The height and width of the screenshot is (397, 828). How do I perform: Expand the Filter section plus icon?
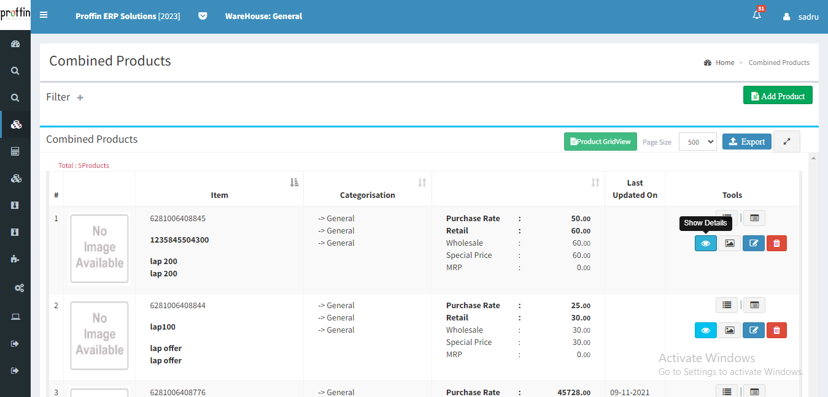(x=80, y=97)
